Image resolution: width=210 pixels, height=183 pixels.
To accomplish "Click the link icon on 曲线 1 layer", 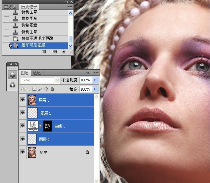I will click(41, 126).
